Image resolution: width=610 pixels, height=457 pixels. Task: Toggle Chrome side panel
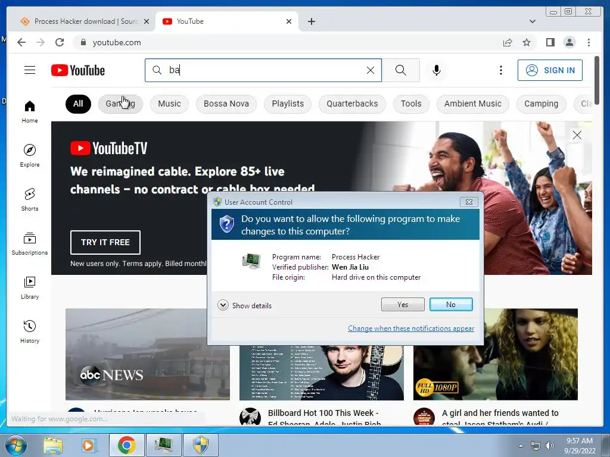[550, 42]
